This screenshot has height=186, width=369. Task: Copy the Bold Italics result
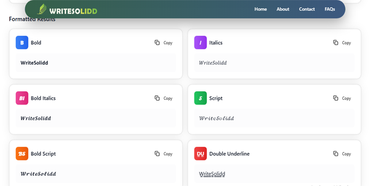[163, 98]
